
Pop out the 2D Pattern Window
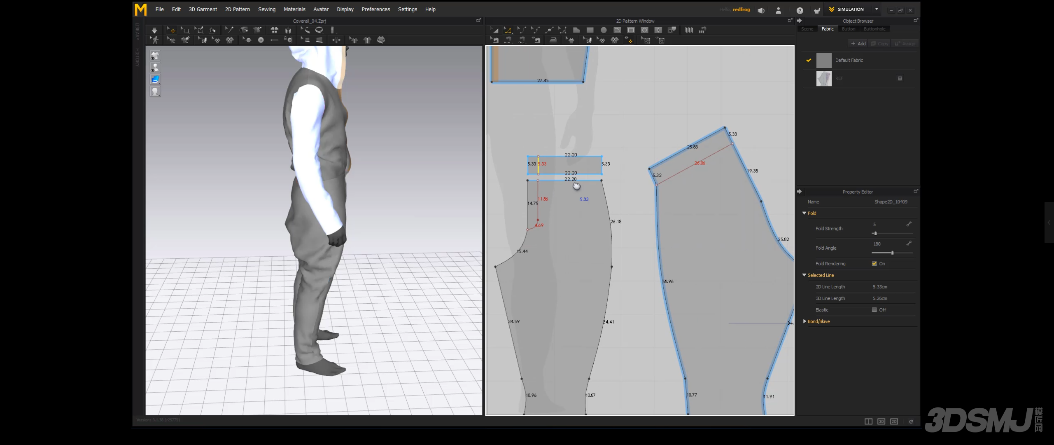(x=790, y=20)
